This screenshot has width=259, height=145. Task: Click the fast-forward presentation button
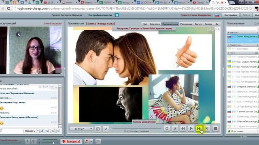coord(199,128)
